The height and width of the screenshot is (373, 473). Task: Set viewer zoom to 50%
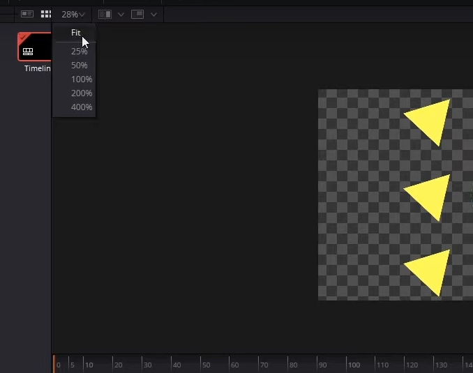click(x=79, y=65)
